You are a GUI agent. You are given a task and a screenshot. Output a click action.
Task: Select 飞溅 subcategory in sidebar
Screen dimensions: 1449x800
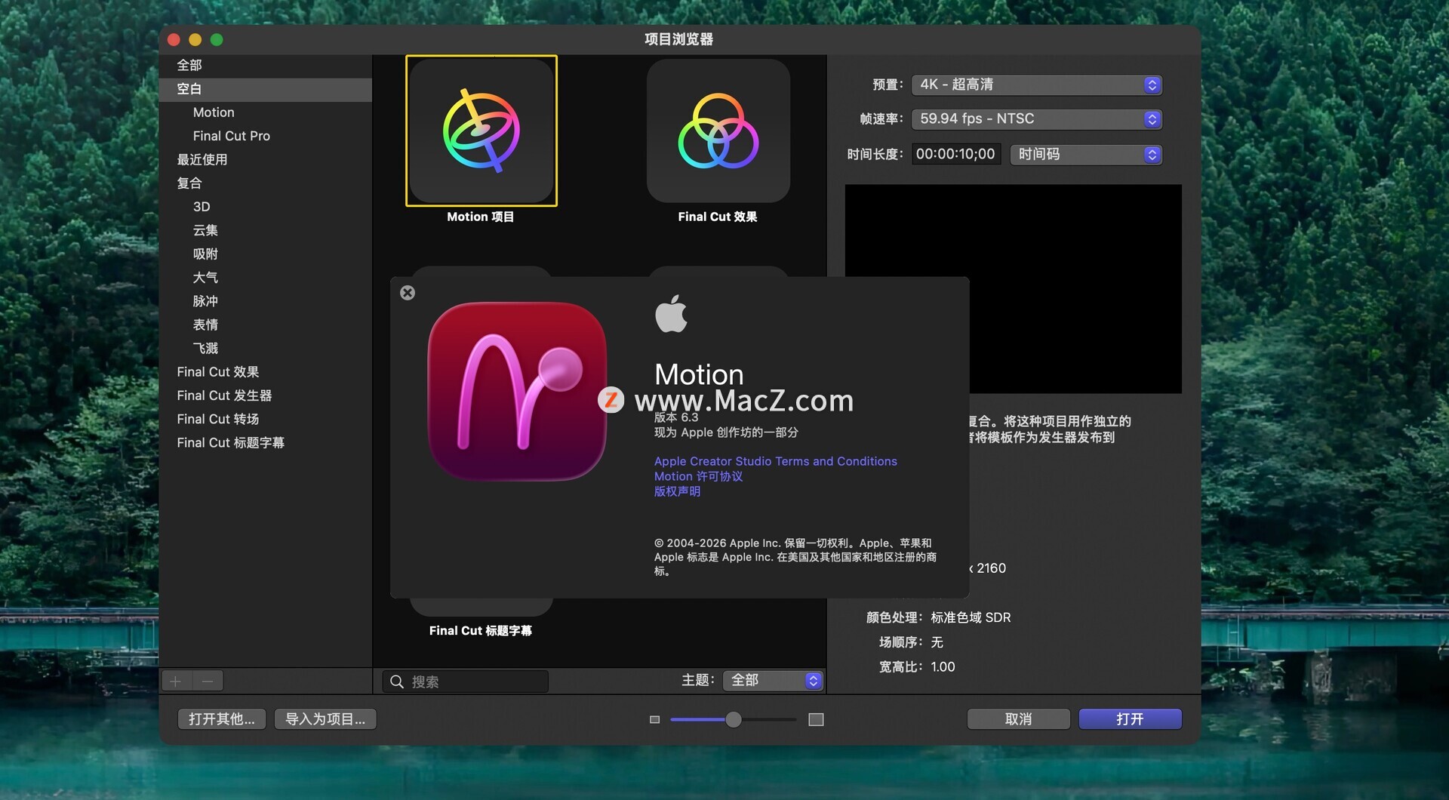[266, 349]
